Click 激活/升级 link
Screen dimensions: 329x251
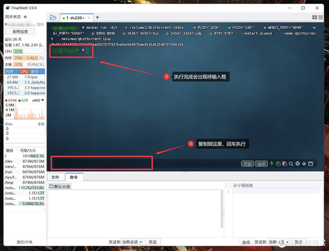tap(25, 242)
